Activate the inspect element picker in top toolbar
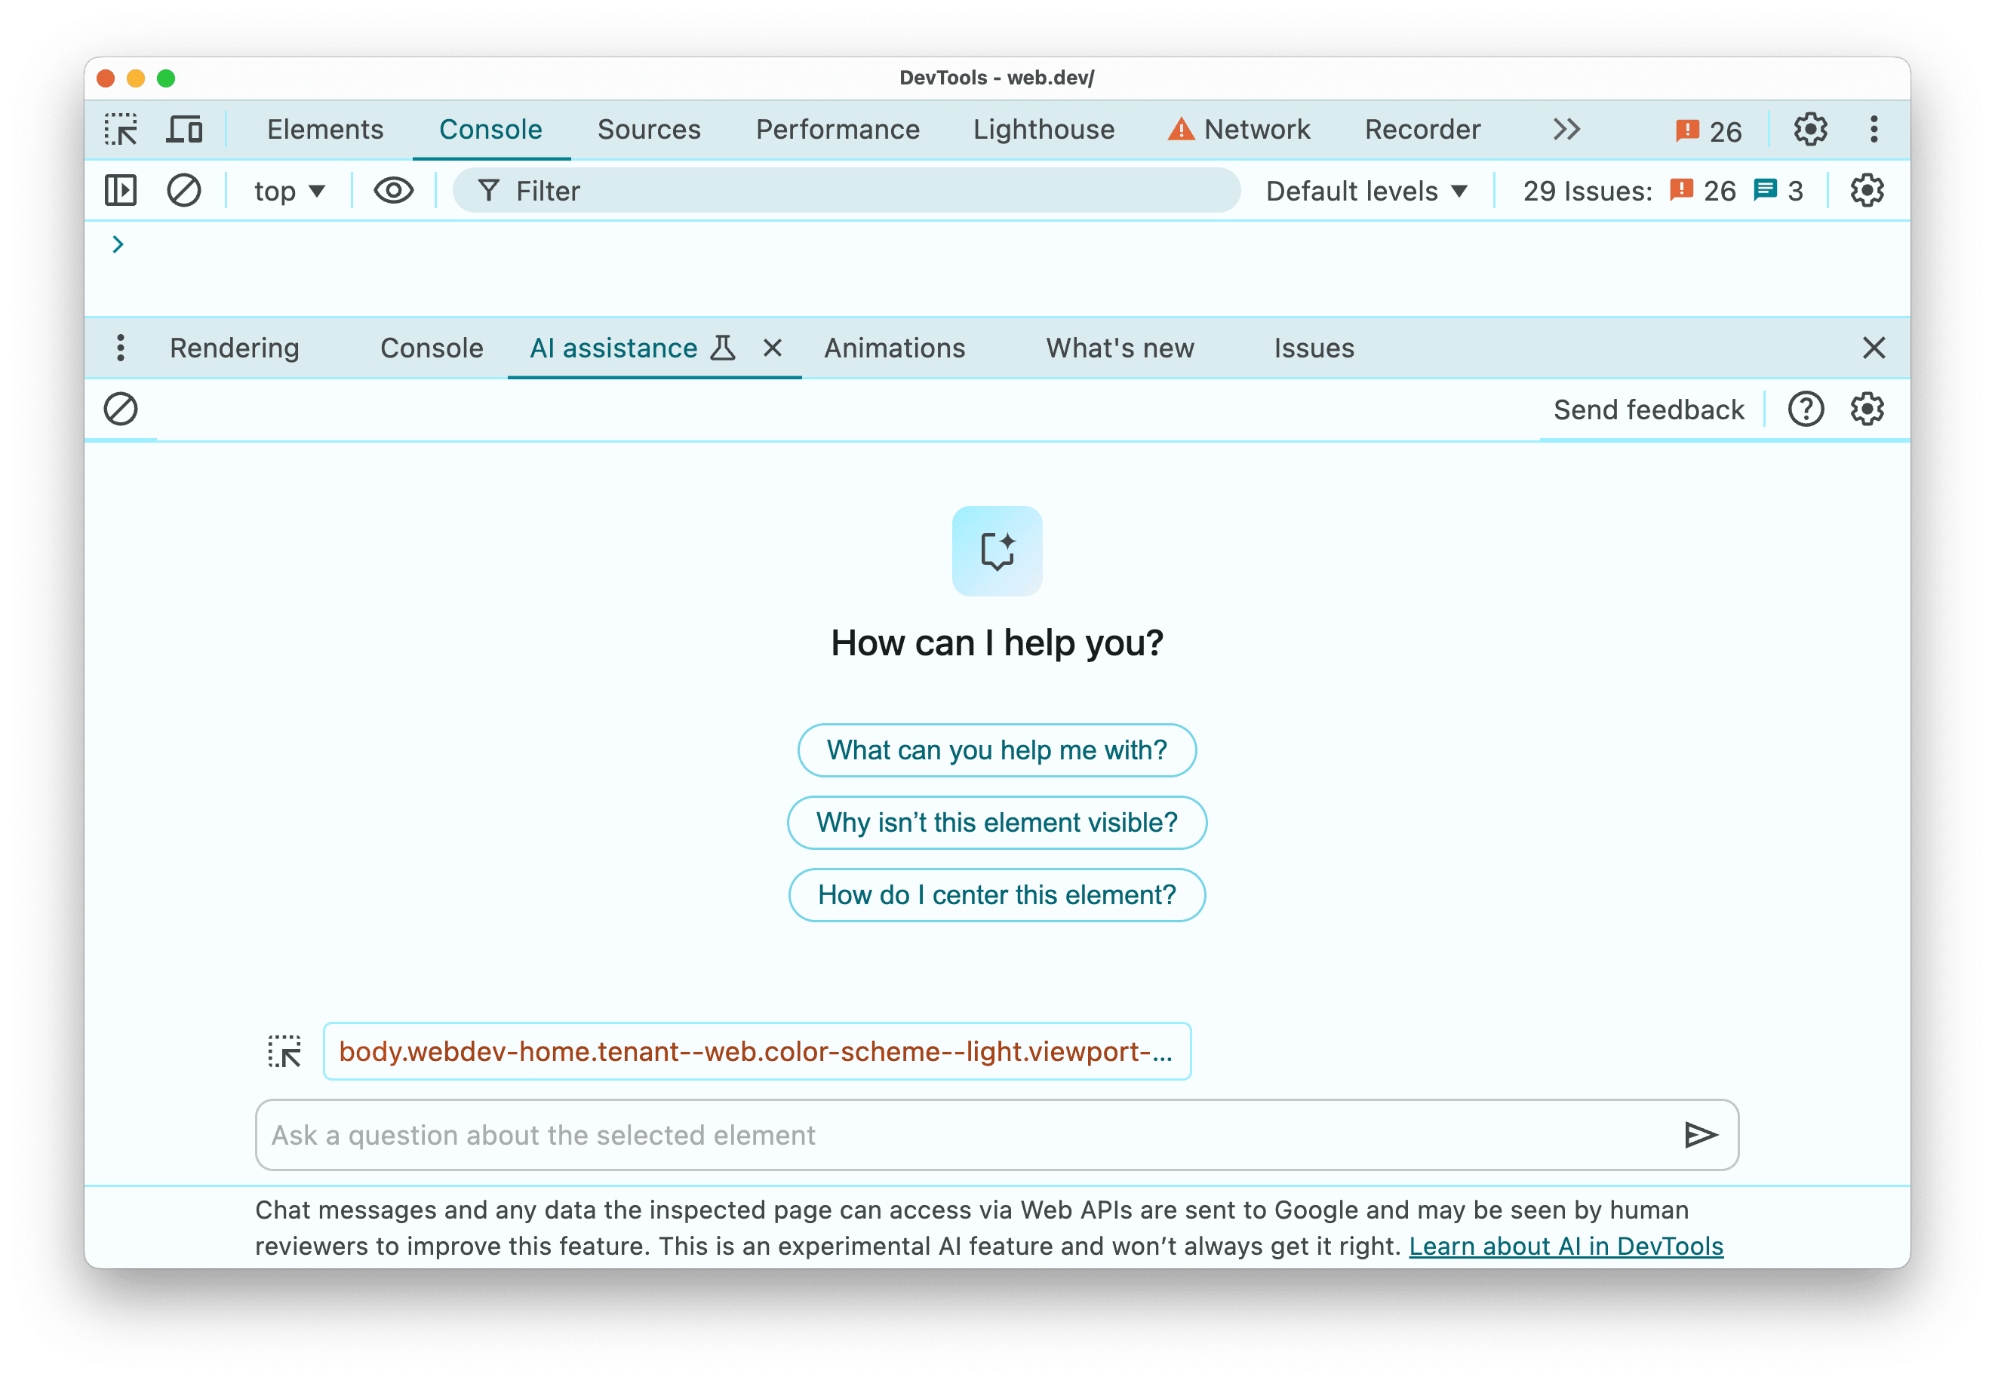 click(x=121, y=130)
